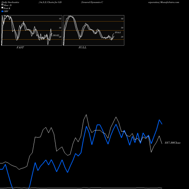Click the 80 axis label in FAST chart
189x189 pixels.
click(60, 19)
